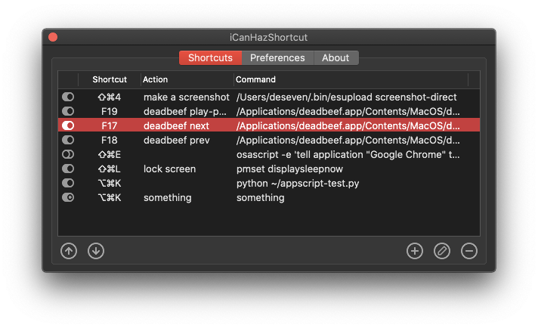The width and height of the screenshot is (538, 328).
Task: Sort by the Action column header
Action: [x=186, y=79]
